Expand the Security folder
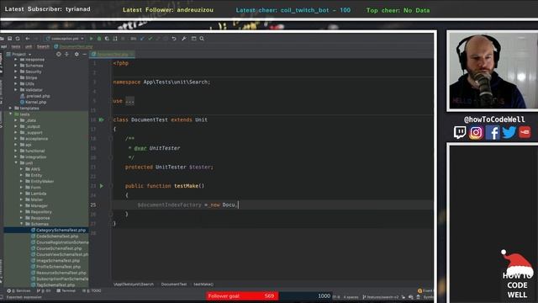 coord(16,72)
